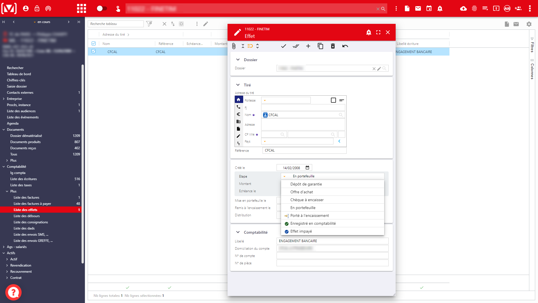Collapse the Tiré section
The height and width of the screenshot is (303, 538).
(x=238, y=85)
